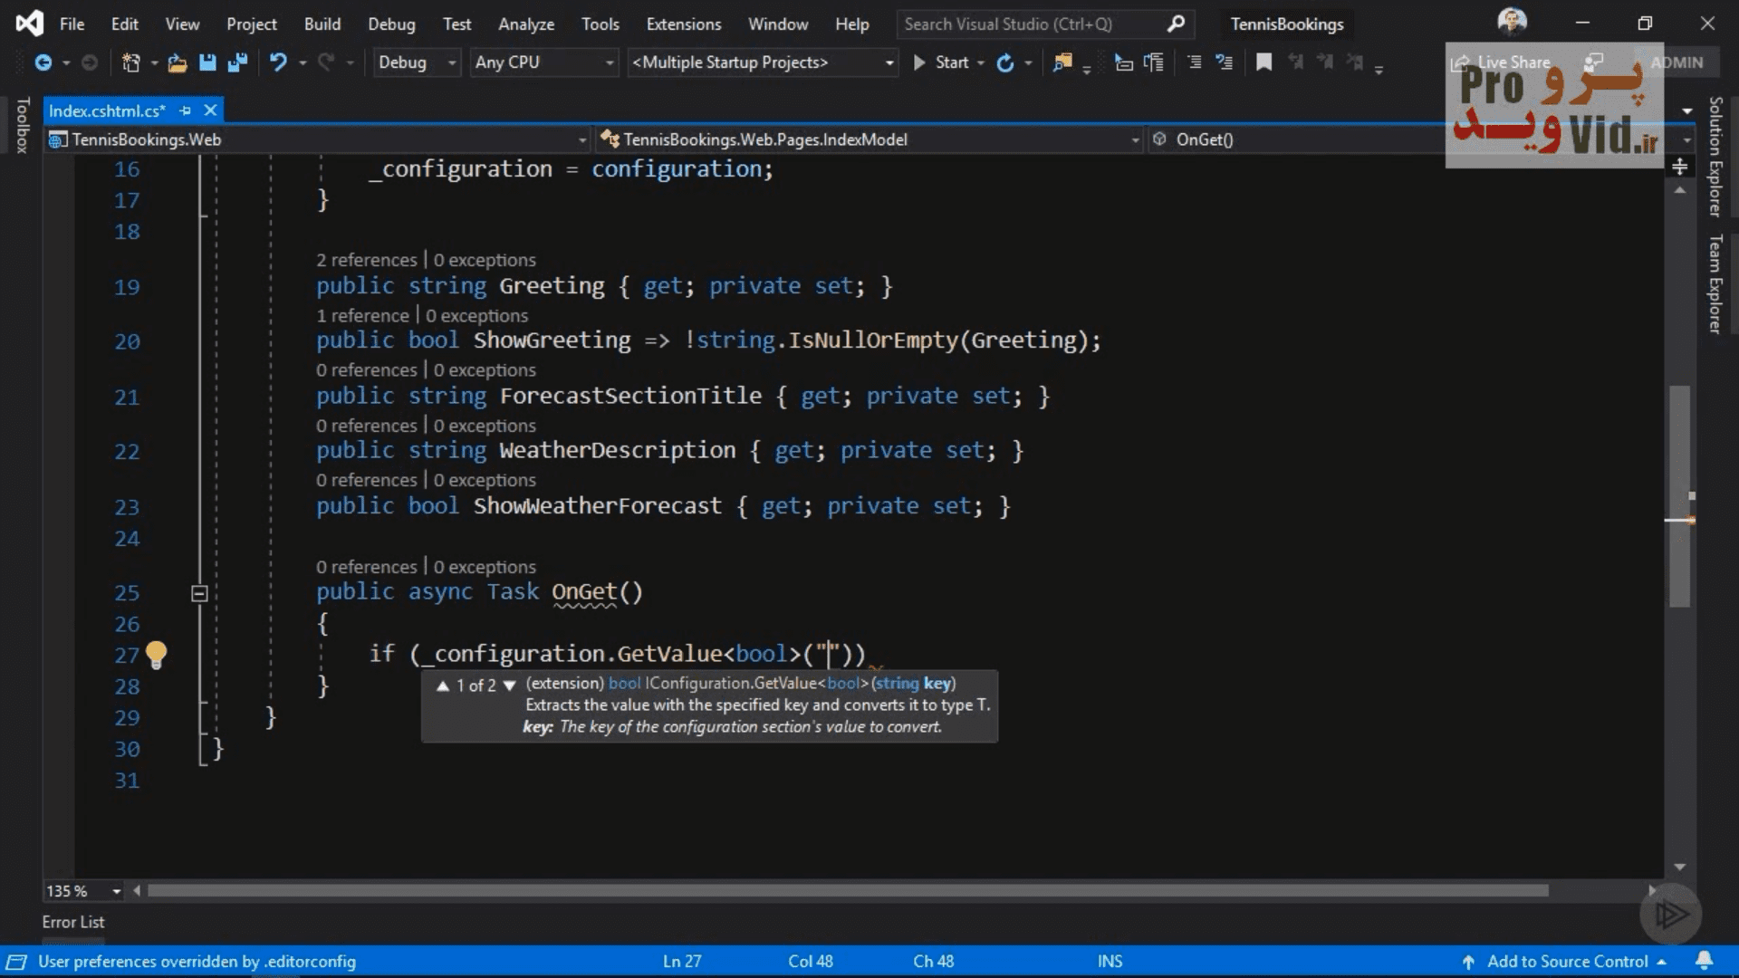Click the 2 references code lens link
1739x978 pixels.
pyautogui.click(x=367, y=260)
